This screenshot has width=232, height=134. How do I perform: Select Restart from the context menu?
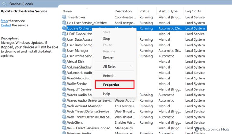tap(108, 58)
